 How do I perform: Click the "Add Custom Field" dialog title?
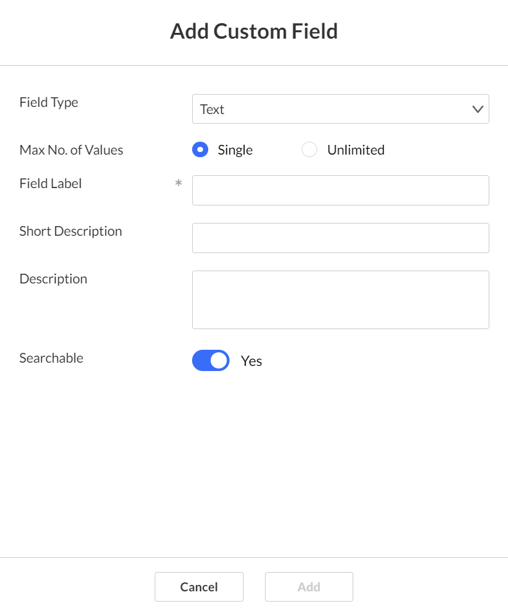click(x=254, y=31)
